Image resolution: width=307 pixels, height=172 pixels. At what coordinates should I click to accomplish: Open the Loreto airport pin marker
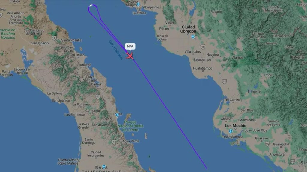(x=117, y=115)
